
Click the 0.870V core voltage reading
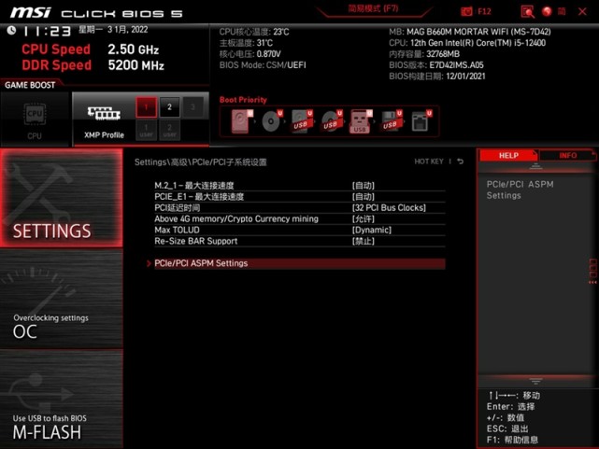(x=269, y=54)
